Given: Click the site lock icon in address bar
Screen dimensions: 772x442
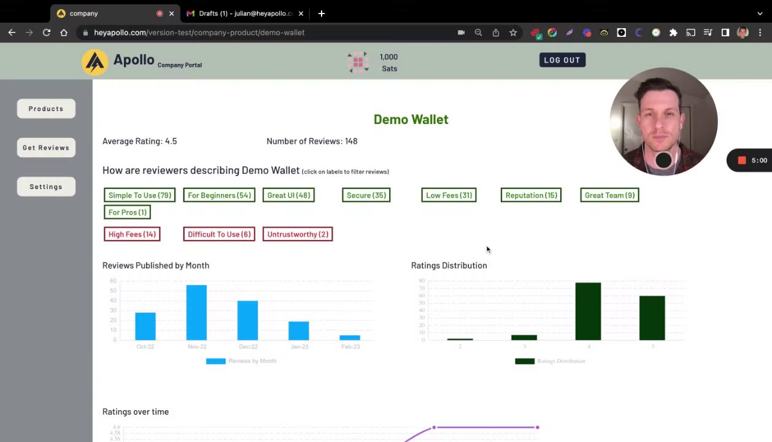Looking at the screenshot, I should (85, 33).
